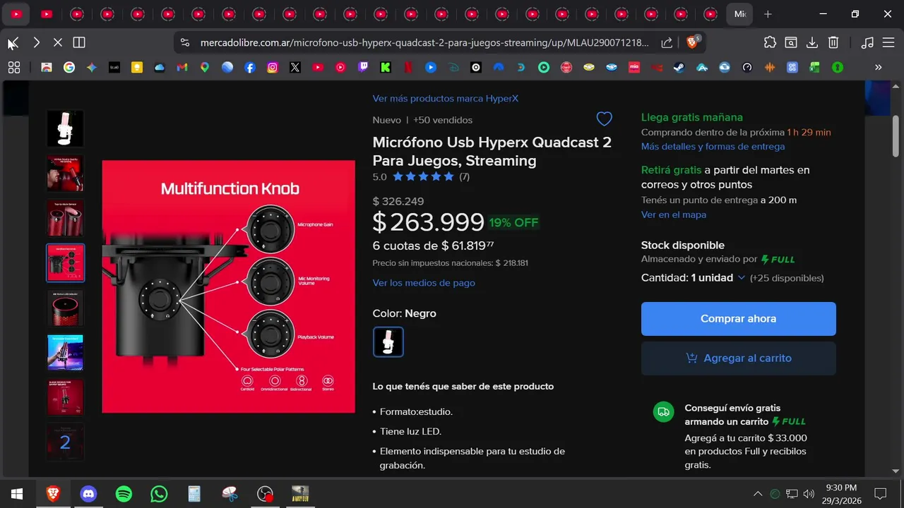Image resolution: width=904 pixels, height=508 pixels.
Task: Click the (7) reviews count
Action: (464, 177)
